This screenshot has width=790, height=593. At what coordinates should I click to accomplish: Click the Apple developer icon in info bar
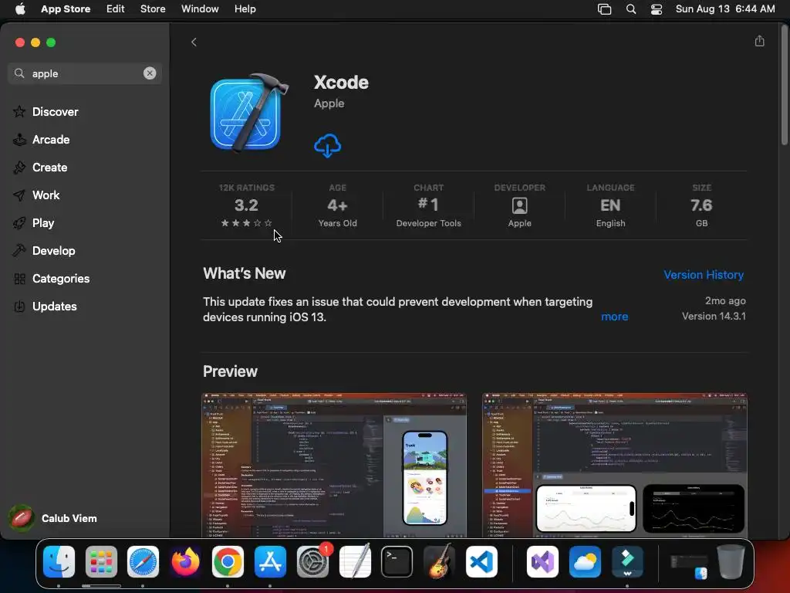[x=519, y=205]
